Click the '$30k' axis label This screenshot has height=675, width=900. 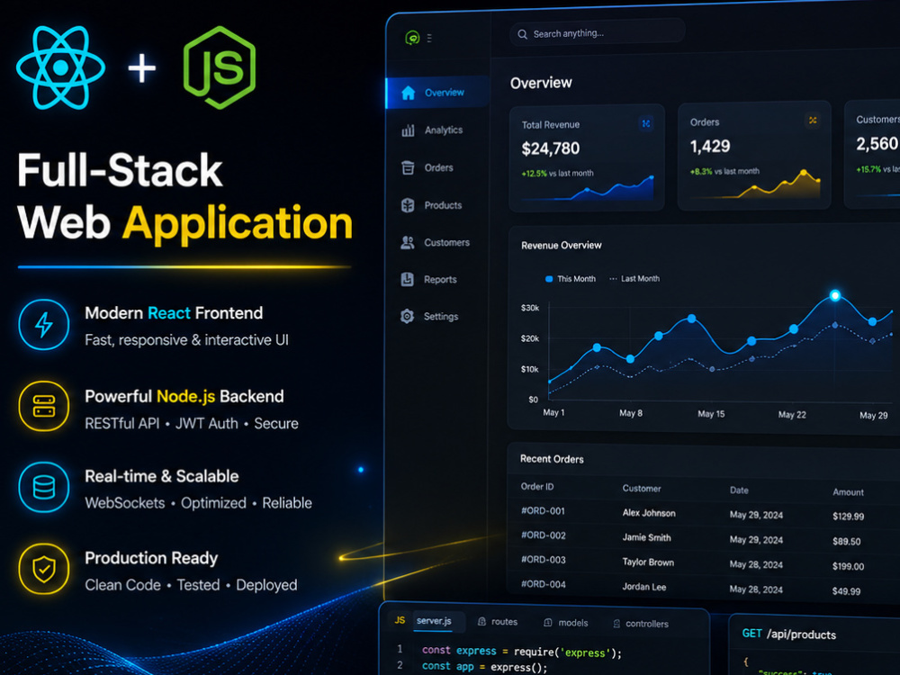530,308
